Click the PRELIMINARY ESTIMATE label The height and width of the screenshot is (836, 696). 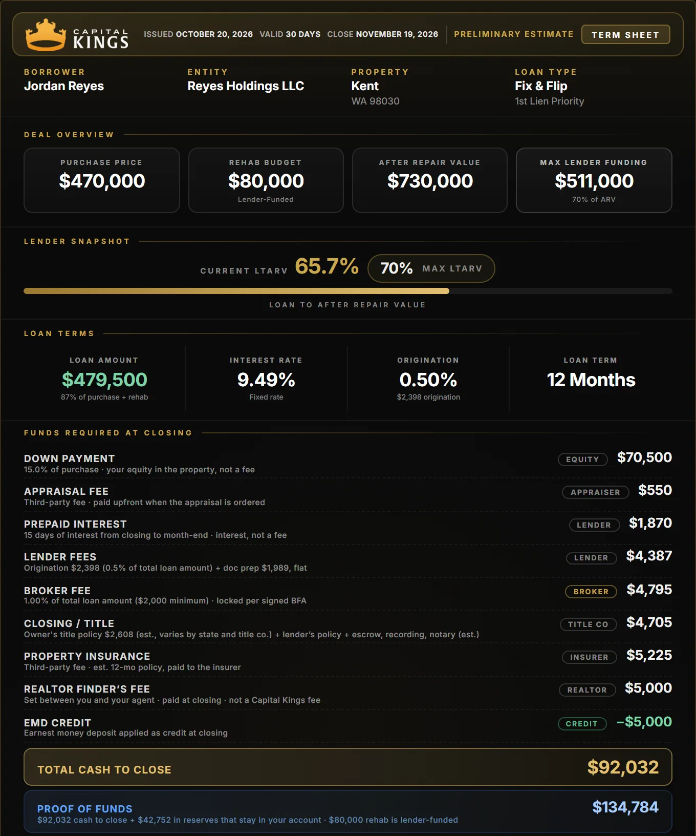[x=514, y=34]
